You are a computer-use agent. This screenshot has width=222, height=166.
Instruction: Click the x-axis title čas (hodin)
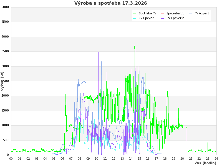[205, 163]
